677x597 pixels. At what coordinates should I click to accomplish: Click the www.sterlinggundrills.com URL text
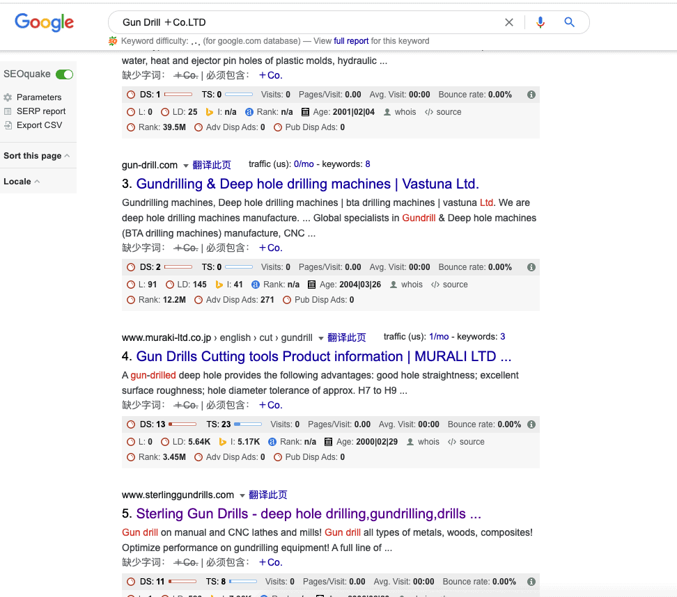(178, 495)
